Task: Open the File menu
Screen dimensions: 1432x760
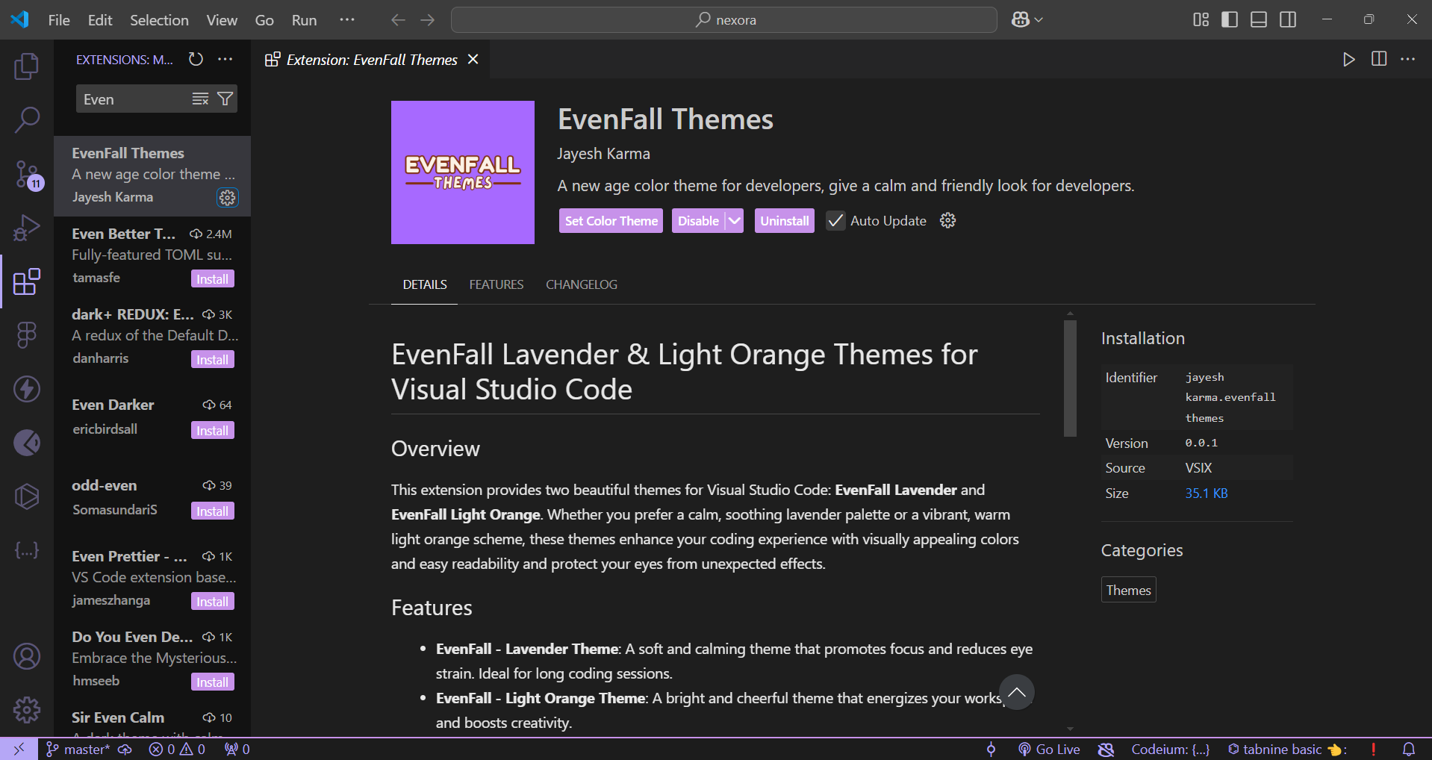Action: (59, 20)
